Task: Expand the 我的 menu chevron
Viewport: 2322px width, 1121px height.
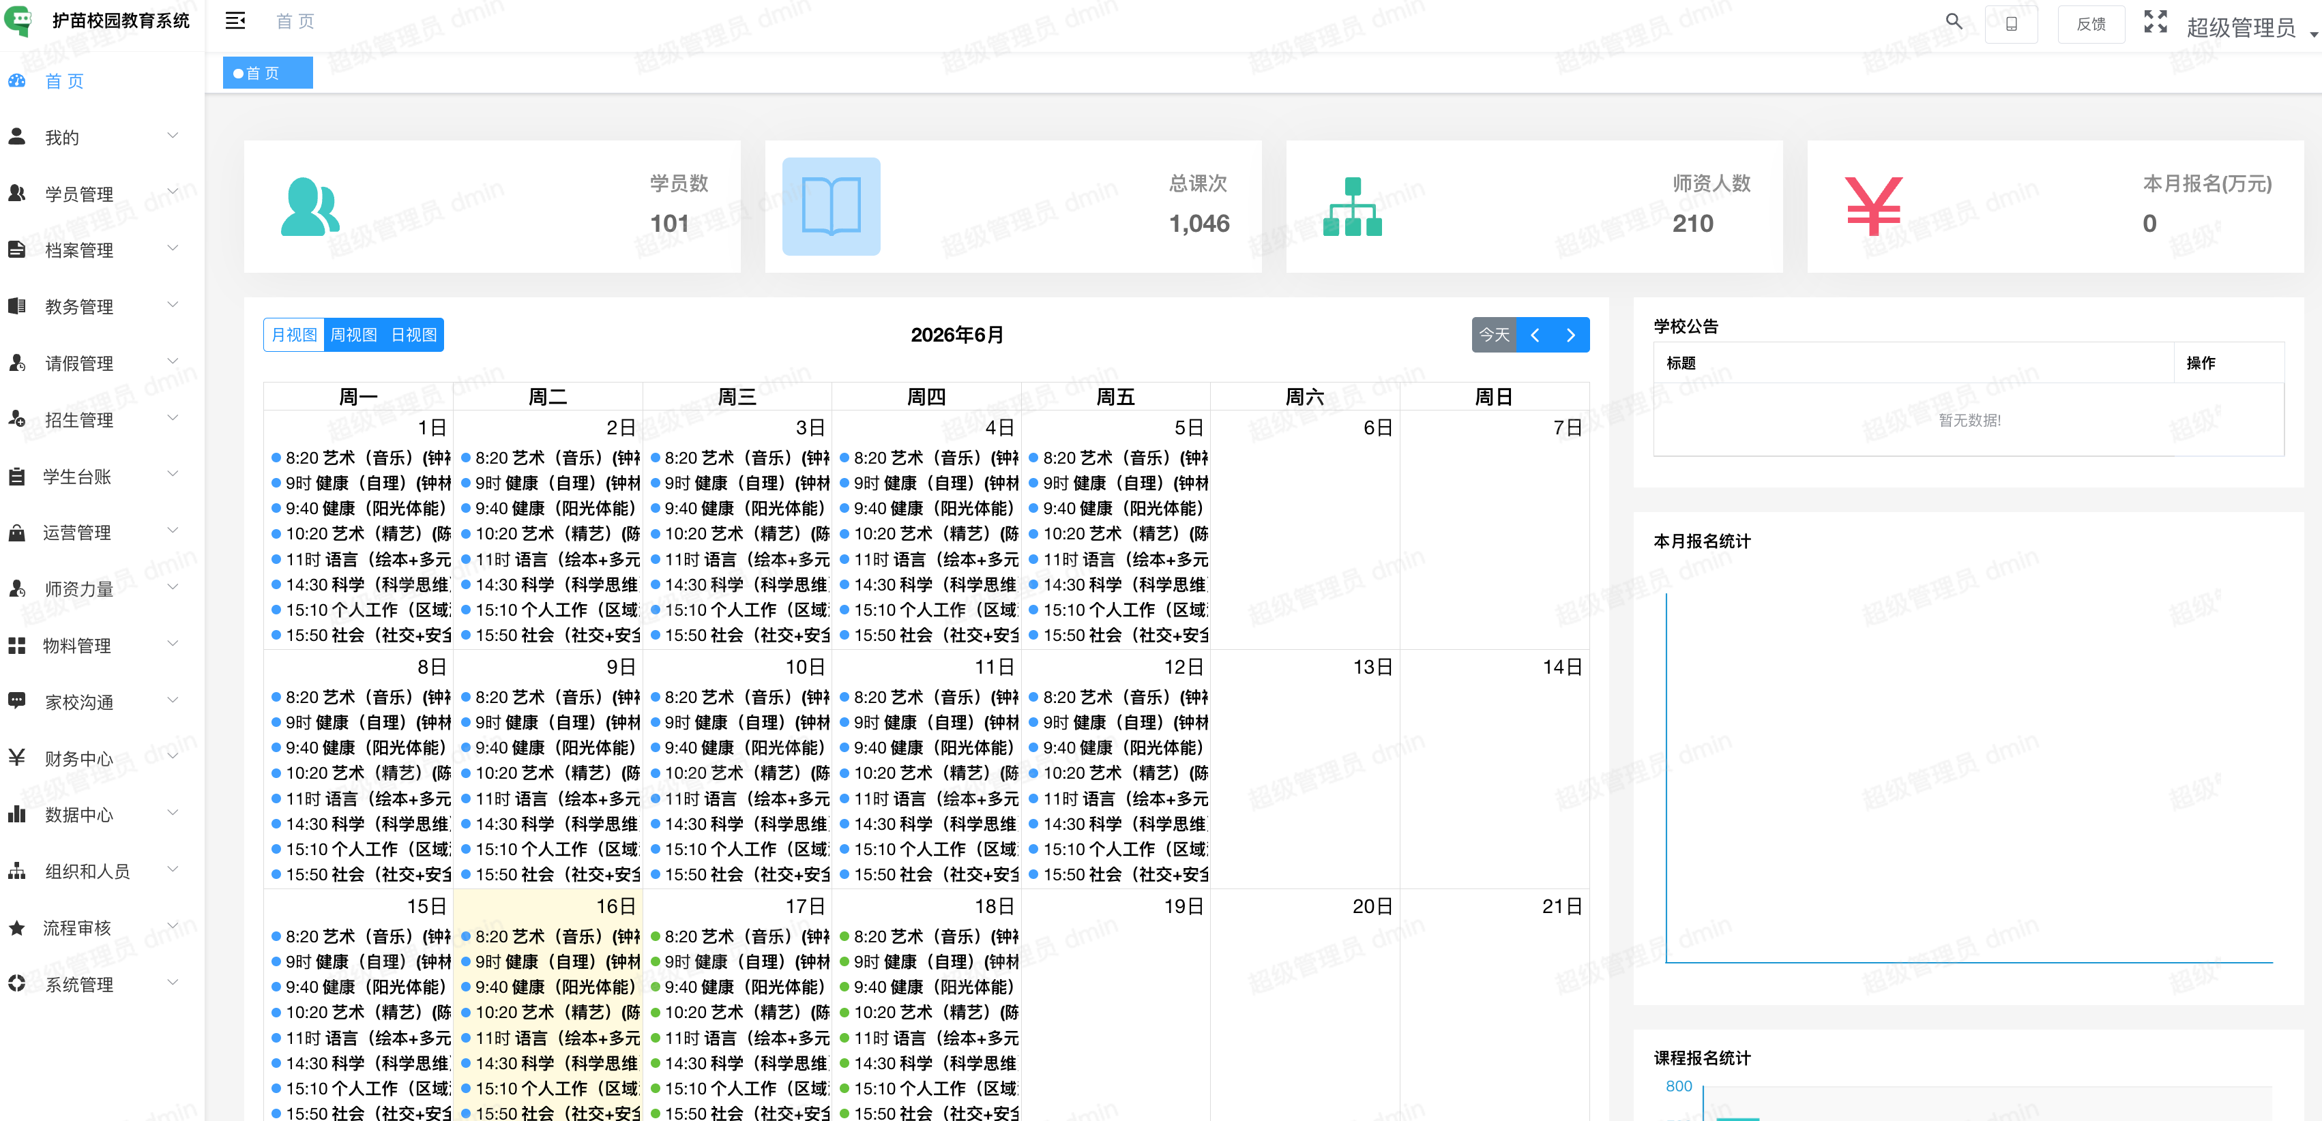Action: [173, 135]
